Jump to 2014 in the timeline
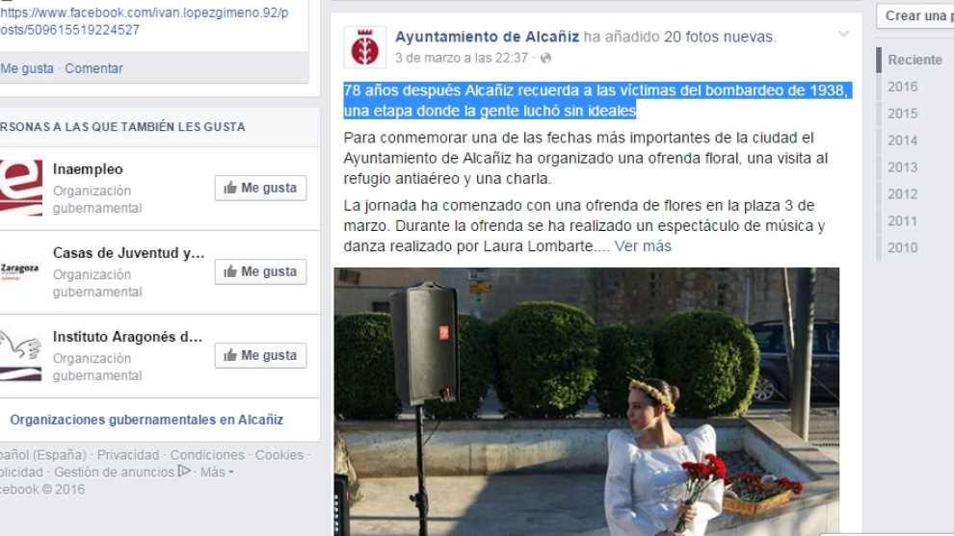954x536 pixels. coord(902,140)
